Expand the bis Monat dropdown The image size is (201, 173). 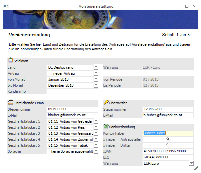click(96, 85)
